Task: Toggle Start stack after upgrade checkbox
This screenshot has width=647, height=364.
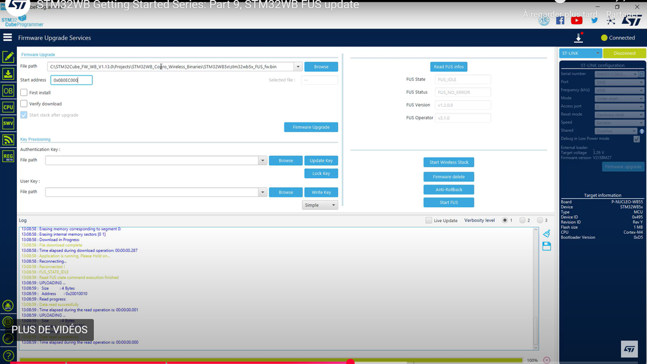Action: 24,115
